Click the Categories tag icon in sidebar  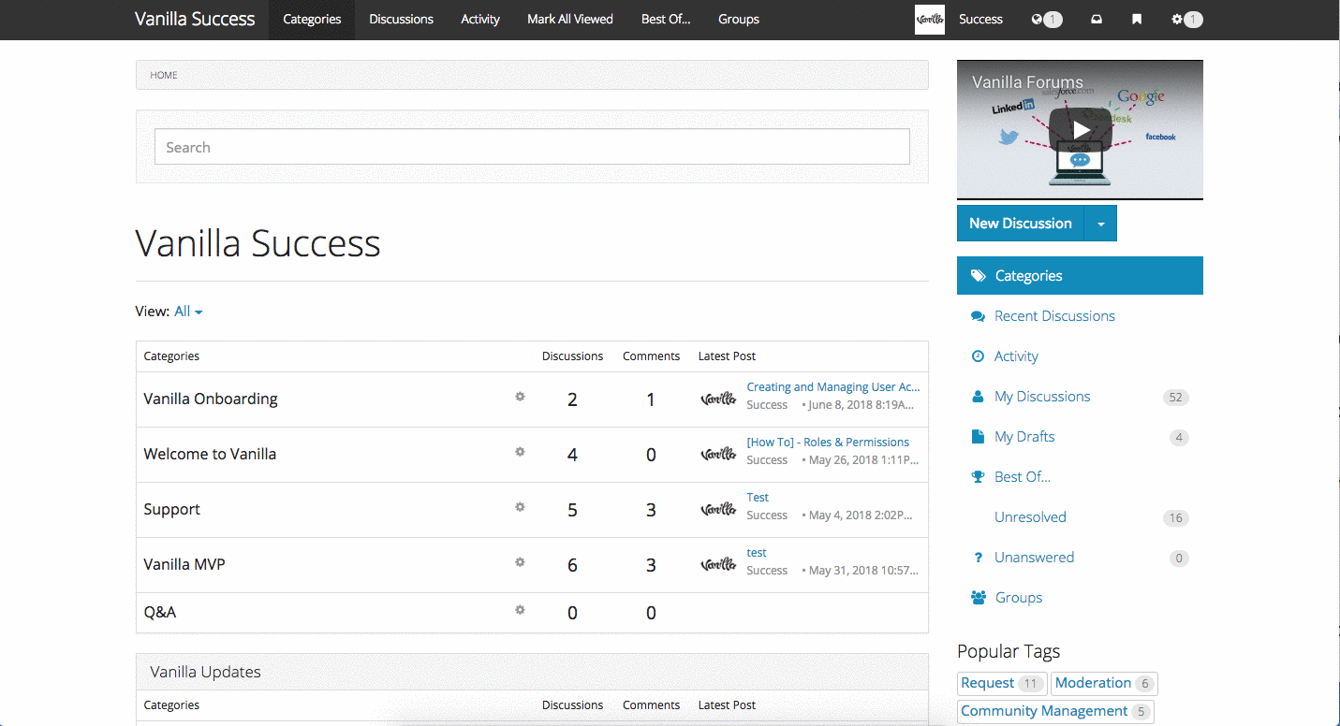click(x=979, y=276)
